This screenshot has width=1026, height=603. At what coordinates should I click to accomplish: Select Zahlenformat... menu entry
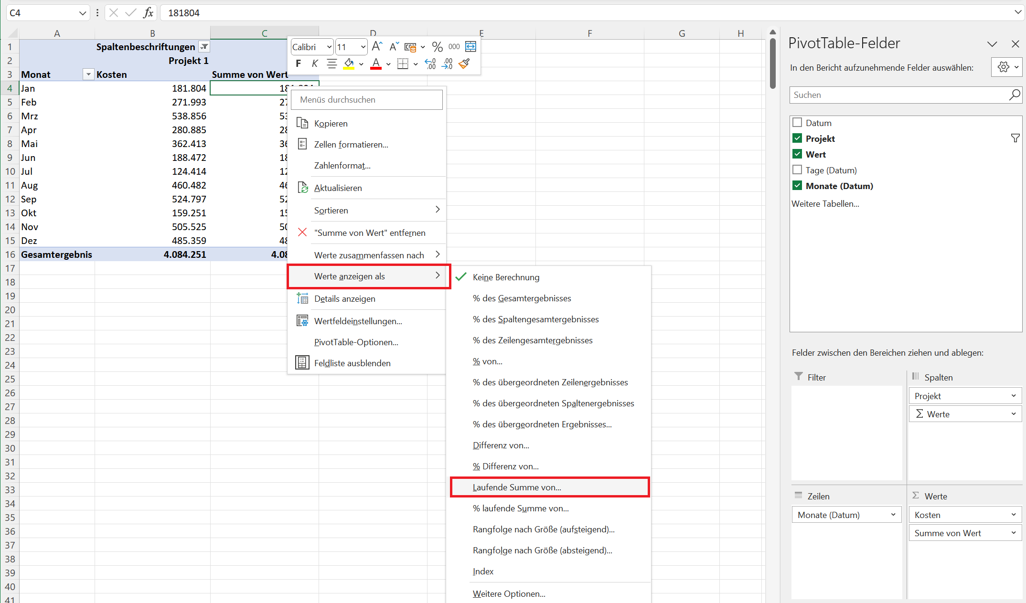367,165
